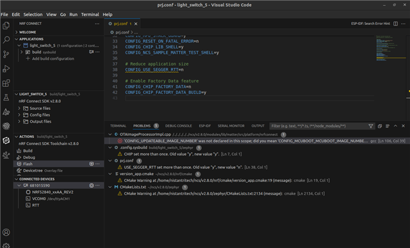Open the problems filter funnel icon

371,126
